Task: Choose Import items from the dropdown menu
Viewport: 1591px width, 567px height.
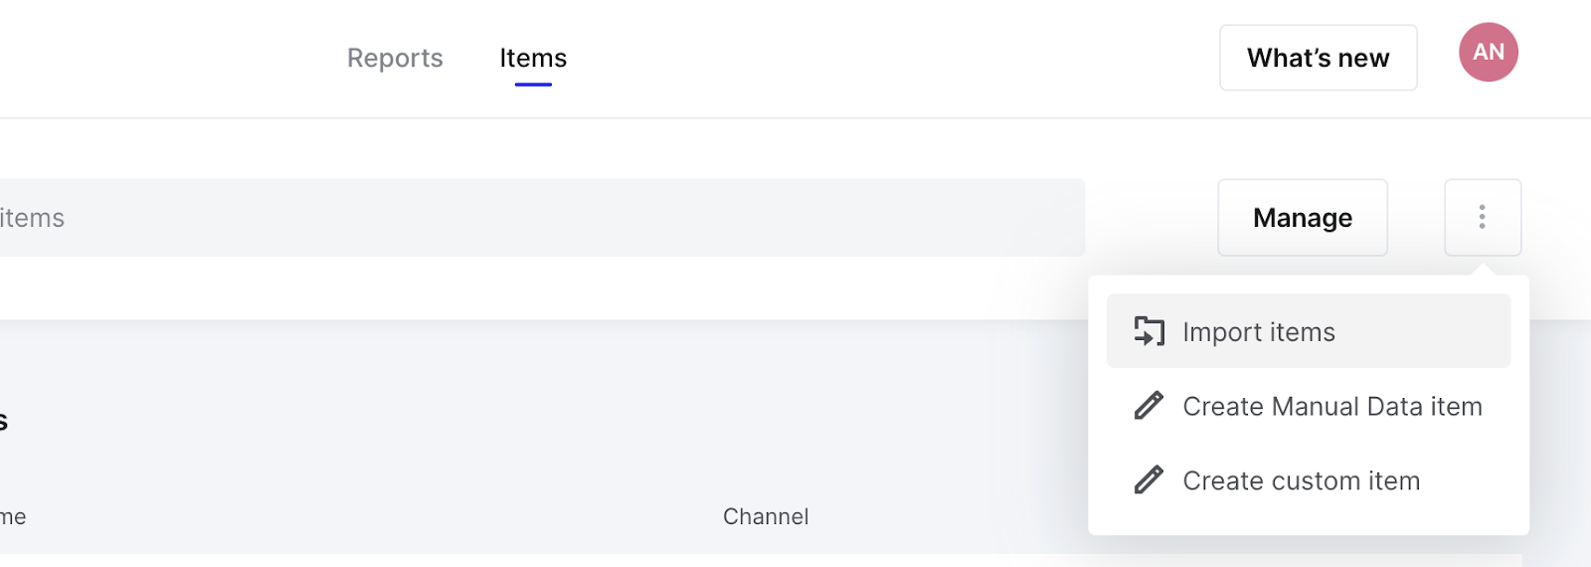Action: [x=1309, y=331]
